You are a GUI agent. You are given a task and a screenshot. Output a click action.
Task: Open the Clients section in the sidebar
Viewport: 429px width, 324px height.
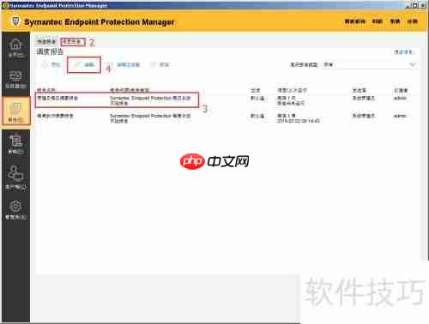pyautogui.click(x=15, y=177)
